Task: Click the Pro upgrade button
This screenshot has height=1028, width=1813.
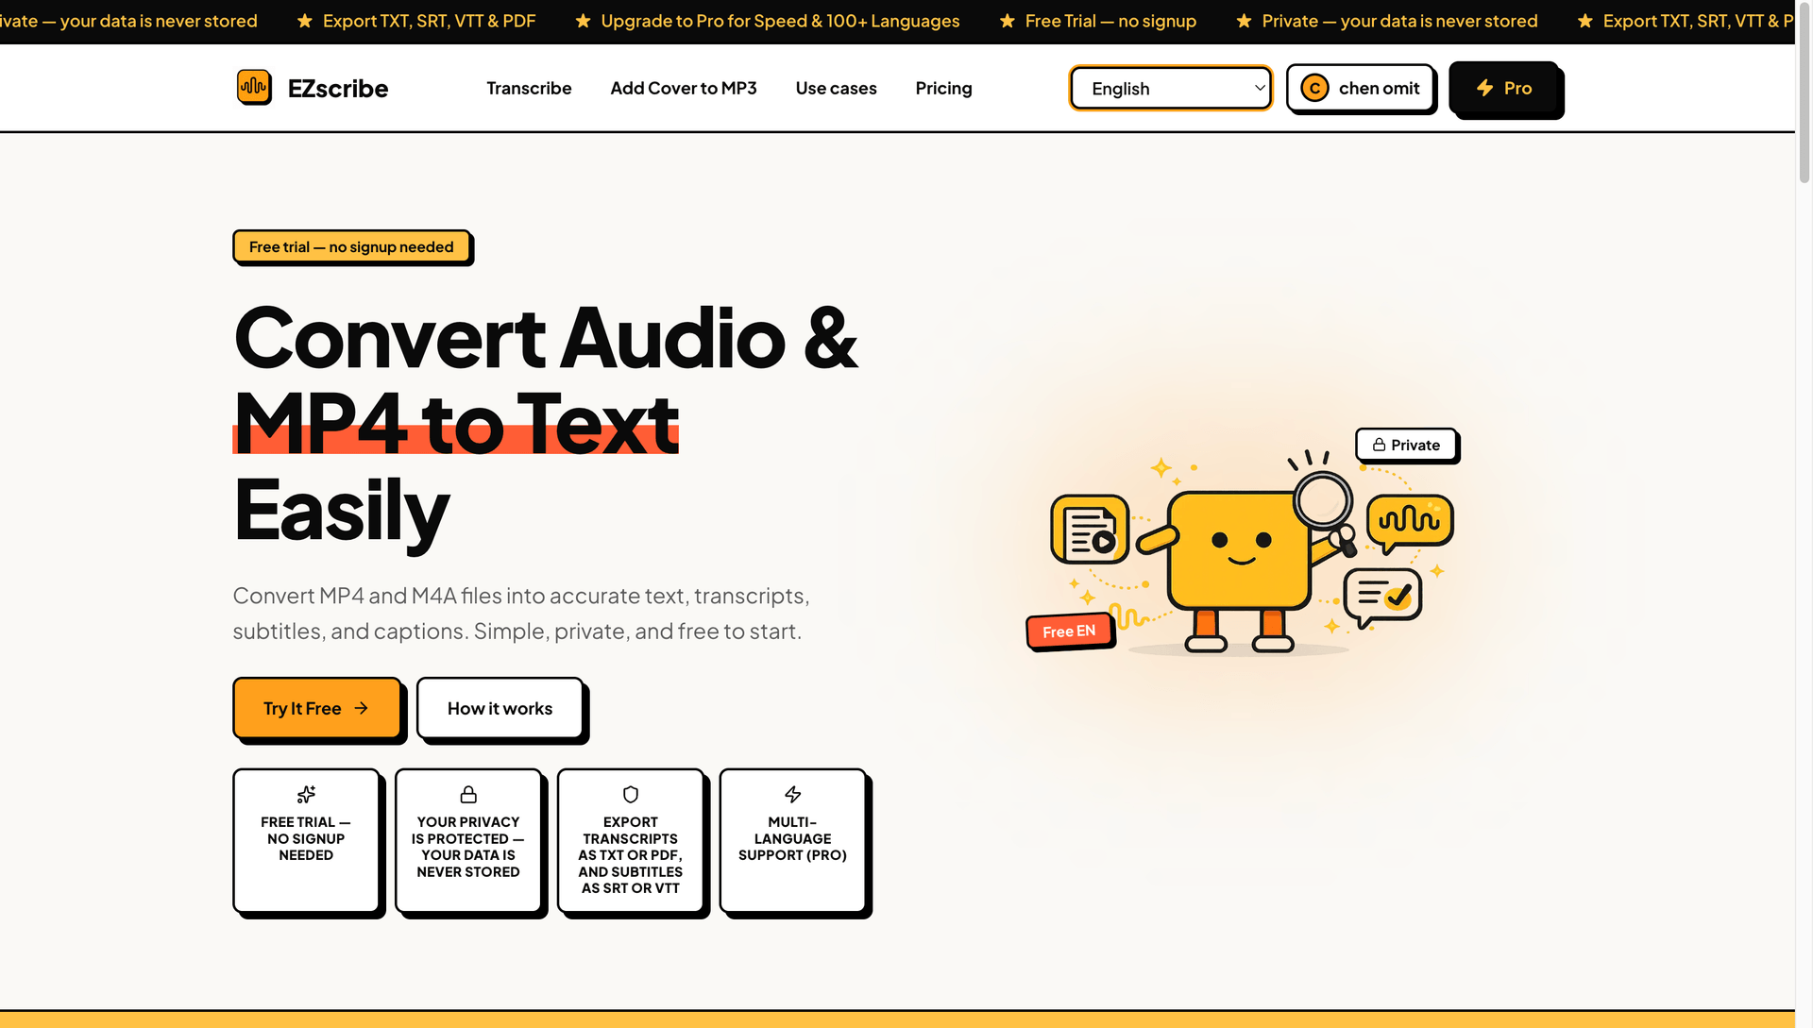Action: (x=1504, y=88)
